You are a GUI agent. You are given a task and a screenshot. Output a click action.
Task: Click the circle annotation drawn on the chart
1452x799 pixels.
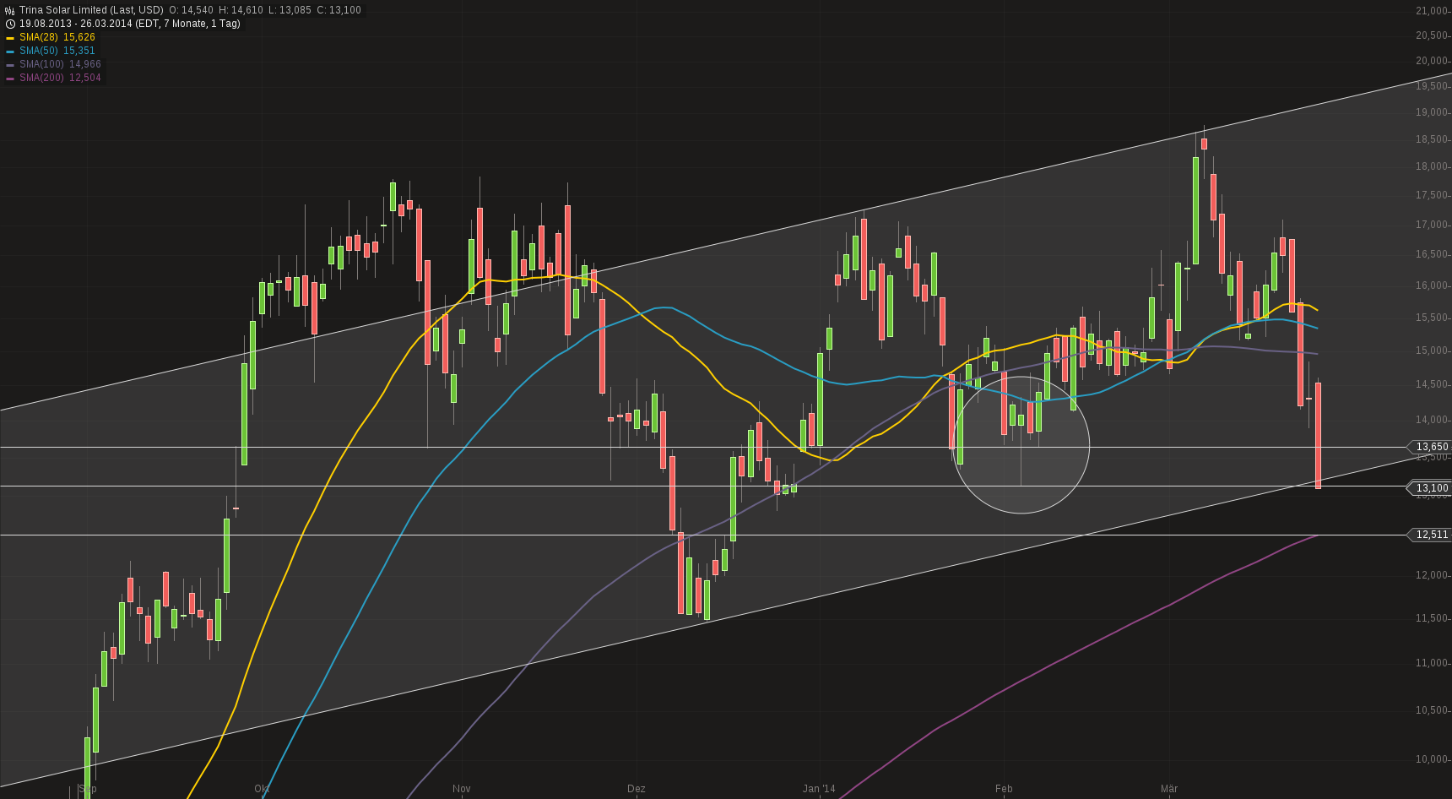[x=1023, y=443]
